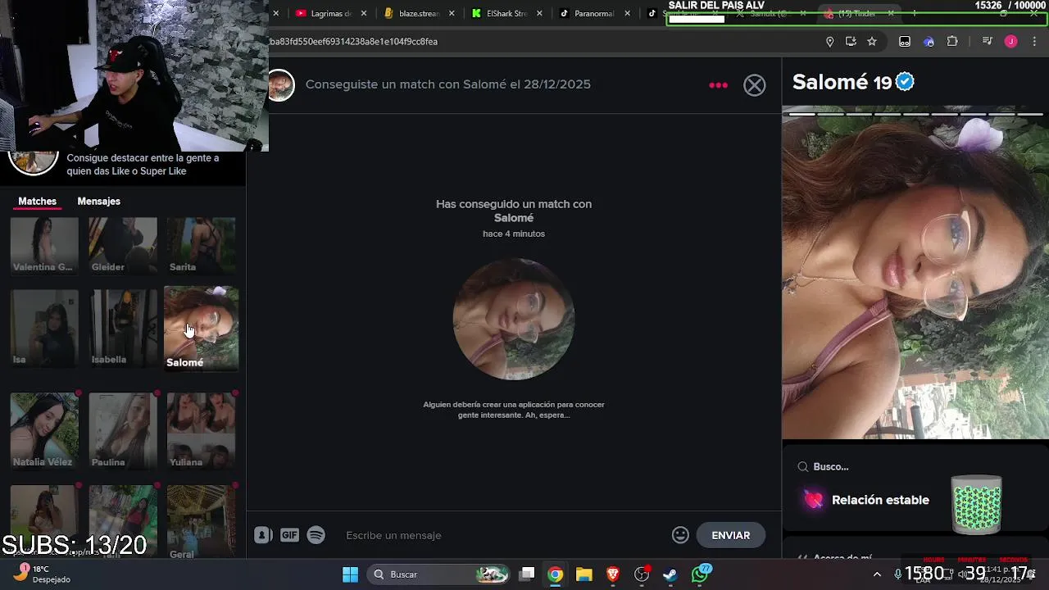This screenshot has width=1049, height=590.
Task: Open Isabella match thumbnail
Action: [x=123, y=328]
